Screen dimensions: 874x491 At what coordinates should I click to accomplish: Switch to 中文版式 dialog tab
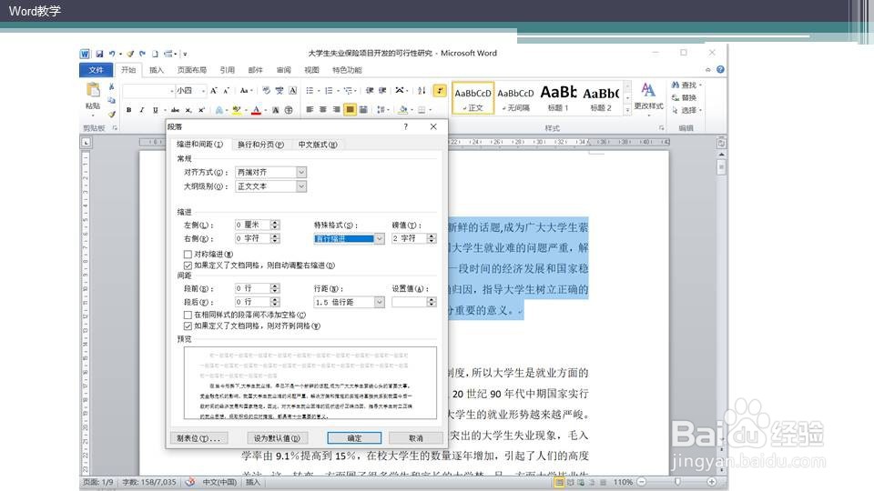click(x=317, y=145)
